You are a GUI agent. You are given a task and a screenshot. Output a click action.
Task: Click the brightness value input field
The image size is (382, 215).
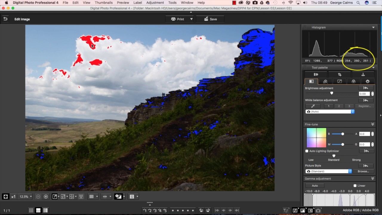(364, 94)
